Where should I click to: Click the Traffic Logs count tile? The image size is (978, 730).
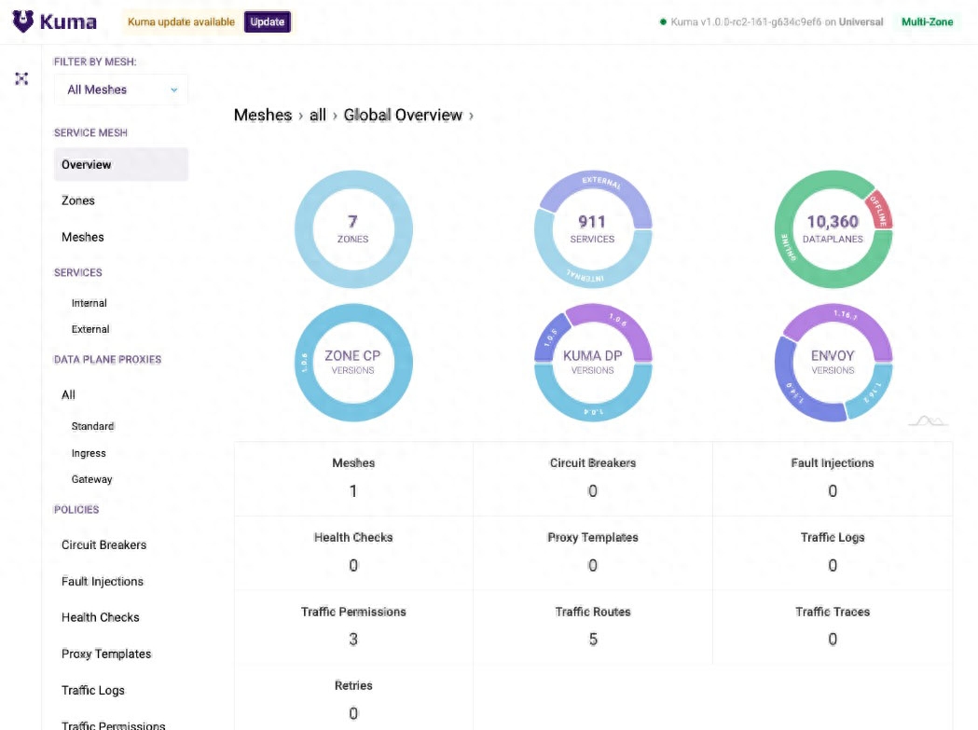click(833, 553)
